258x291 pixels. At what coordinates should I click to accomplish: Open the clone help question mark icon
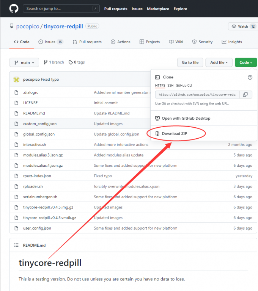pyautogui.click(x=250, y=77)
